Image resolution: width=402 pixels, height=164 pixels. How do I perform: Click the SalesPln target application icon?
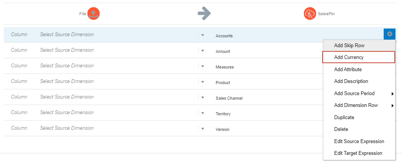pos(310,14)
